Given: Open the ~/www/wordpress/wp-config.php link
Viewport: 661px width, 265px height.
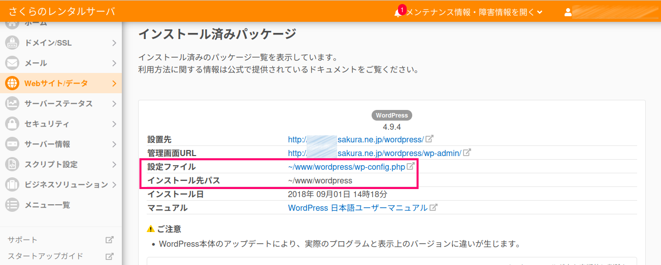Looking at the screenshot, I should (x=346, y=167).
